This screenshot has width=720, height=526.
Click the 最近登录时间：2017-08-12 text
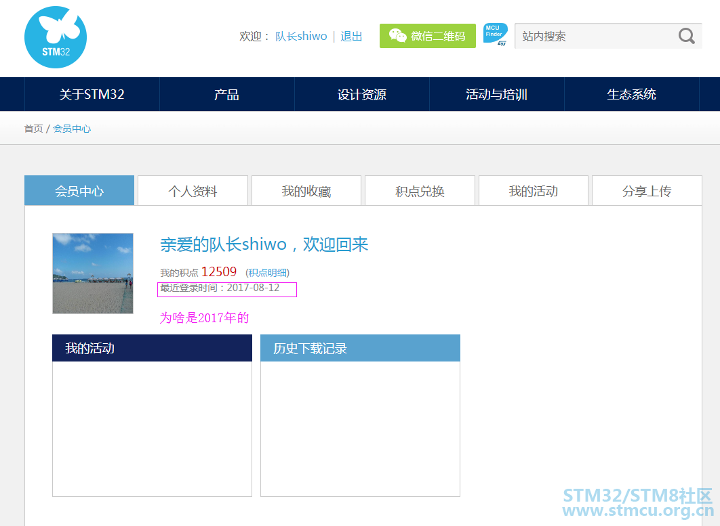[220, 288]
